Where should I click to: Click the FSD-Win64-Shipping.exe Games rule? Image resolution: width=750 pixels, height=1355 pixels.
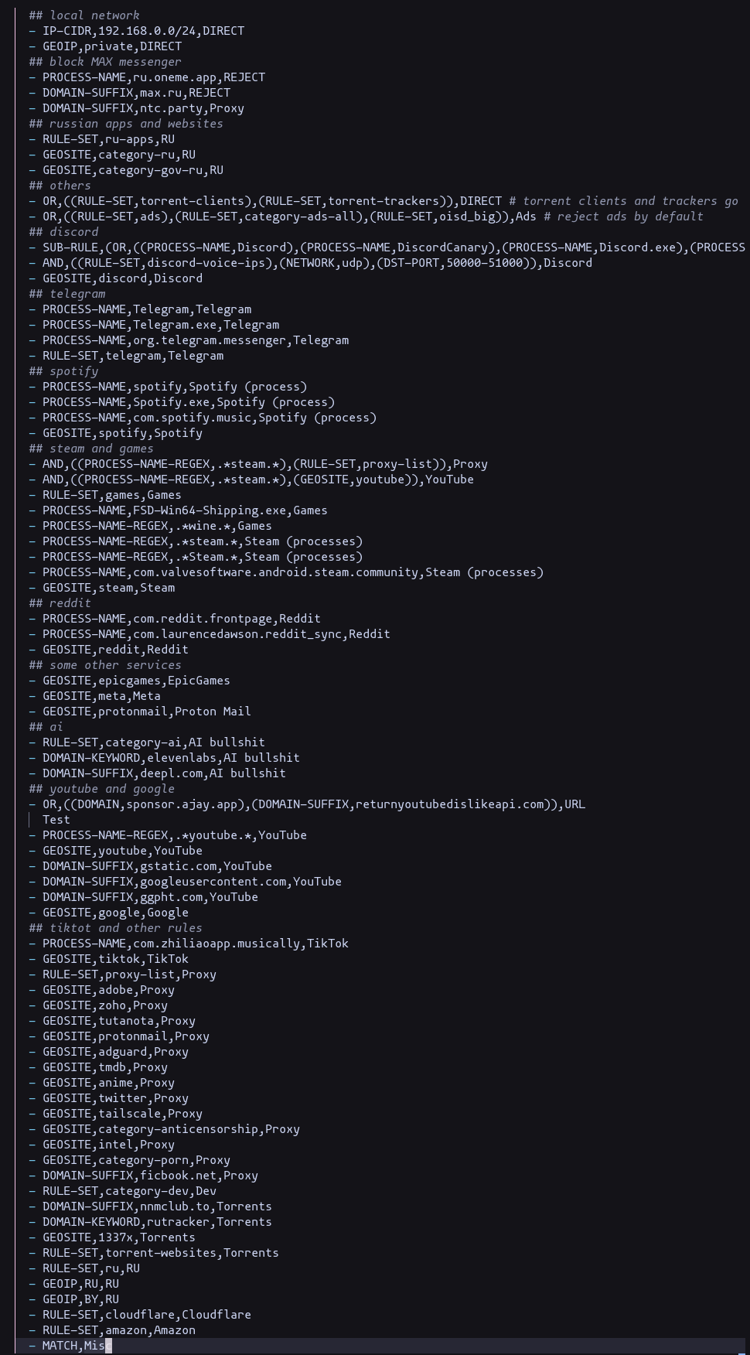point(185,510)
